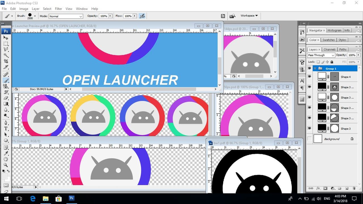Toggle visibility of Group 1
Screen dimensions: 363x204
click(x=309, y=69)
